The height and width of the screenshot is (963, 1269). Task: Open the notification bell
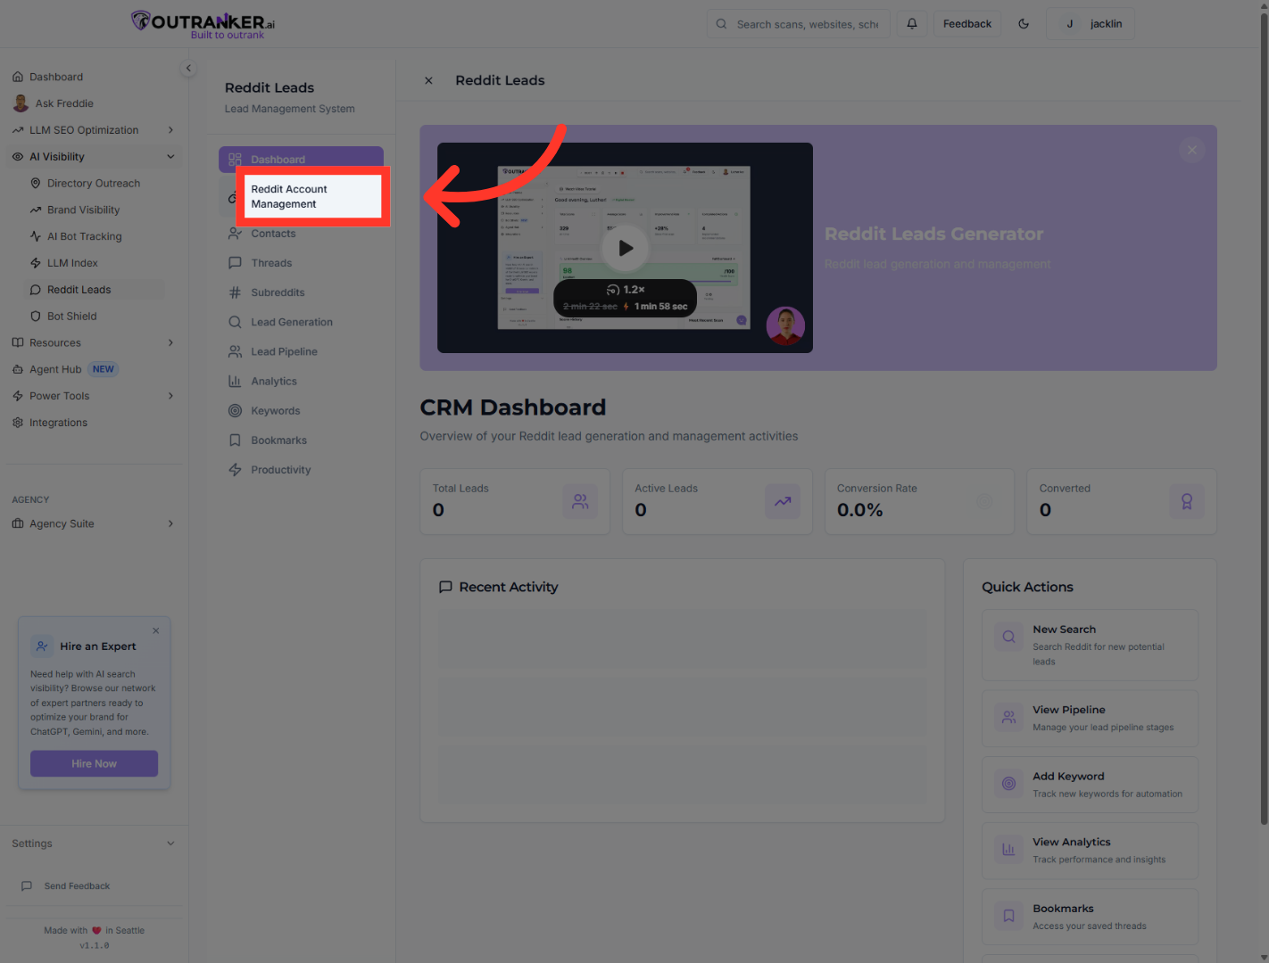click(911, 23)
